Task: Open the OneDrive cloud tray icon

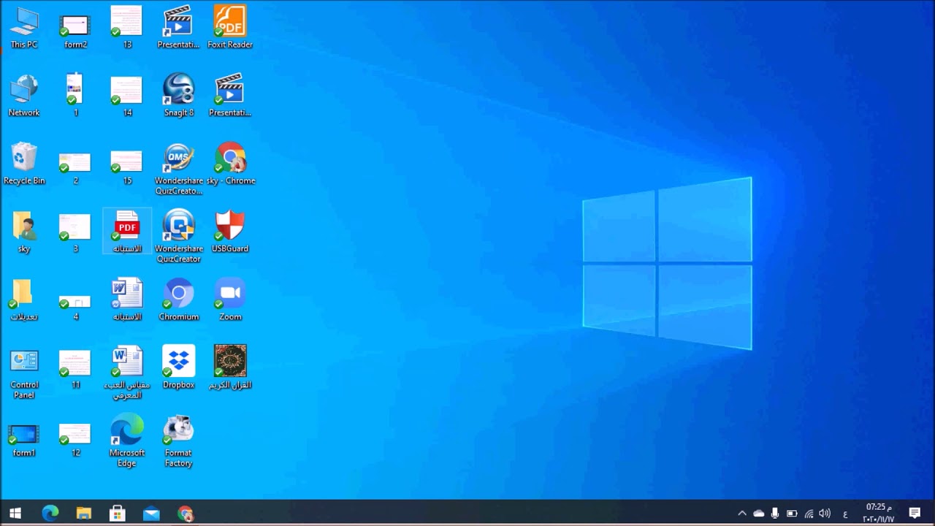Action: [759, 513]
